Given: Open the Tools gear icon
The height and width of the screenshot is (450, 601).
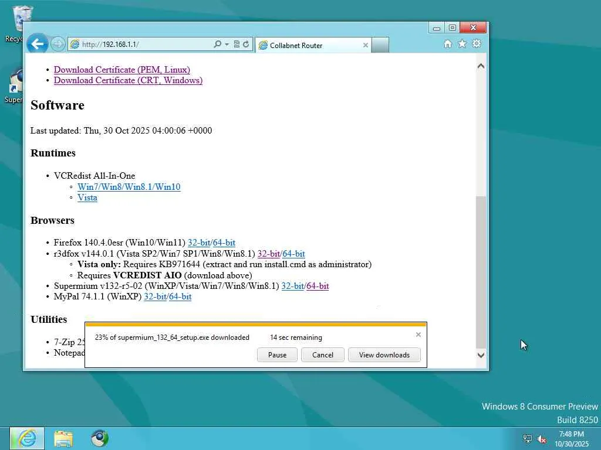Looking at the screenshot, I should point(477,43).
